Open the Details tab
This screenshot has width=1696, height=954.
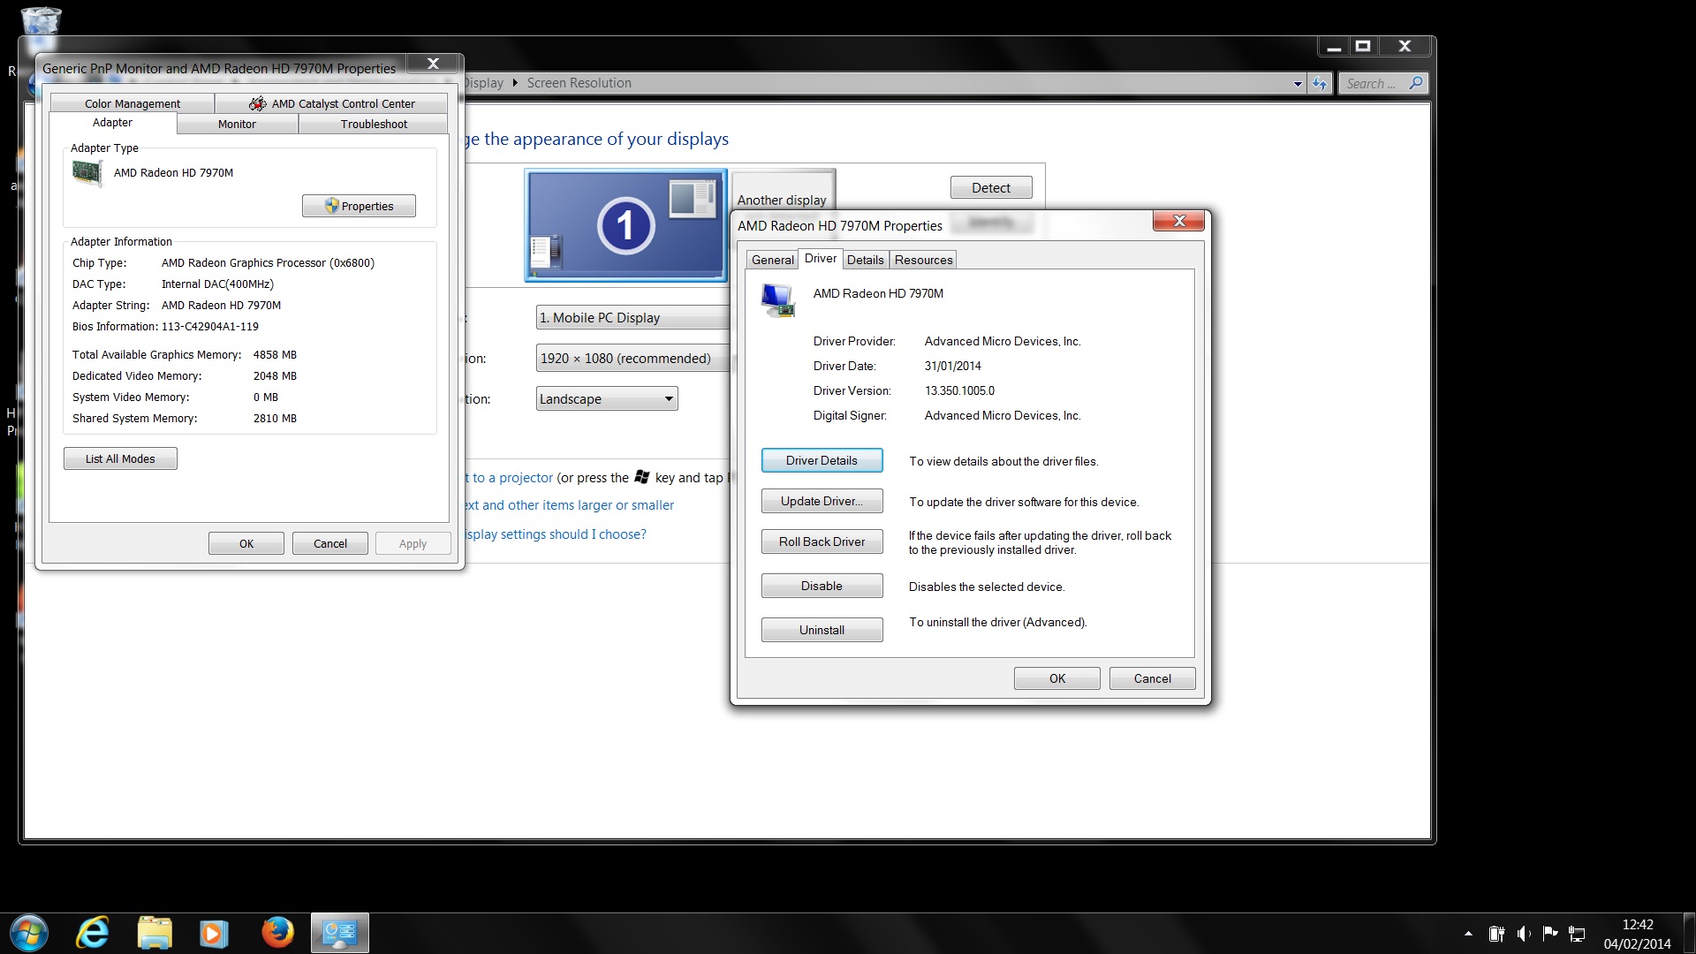coord(866,260)
